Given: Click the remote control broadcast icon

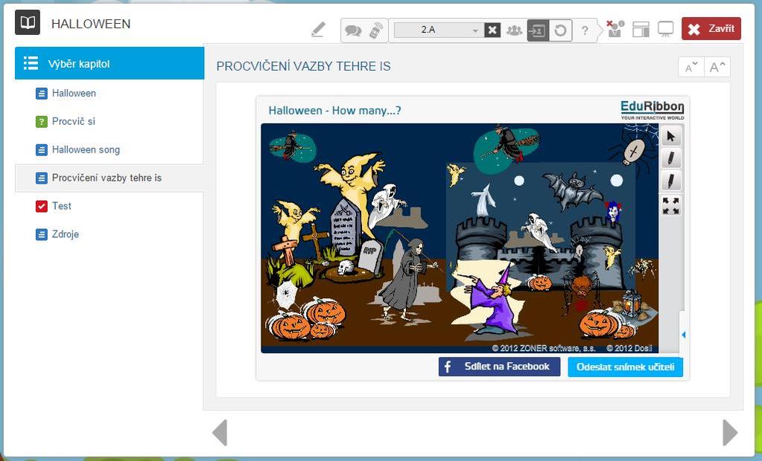Looking at the screenshot, I should pos(375,30).
